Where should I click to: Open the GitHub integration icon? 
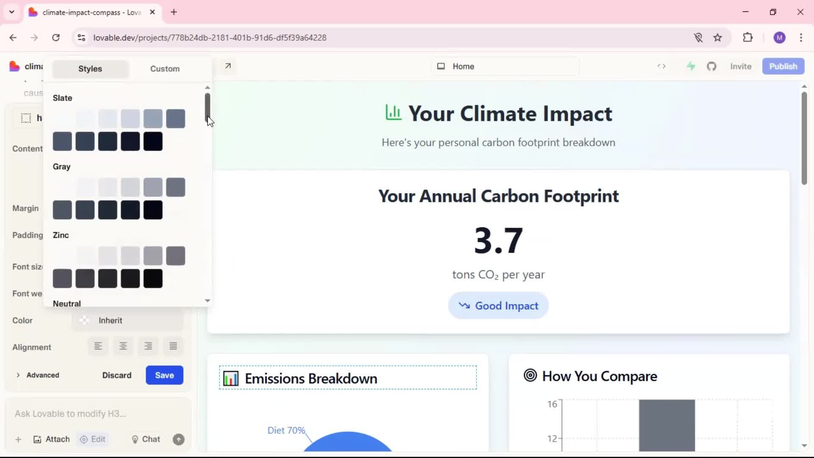click(x=711, y=66)
